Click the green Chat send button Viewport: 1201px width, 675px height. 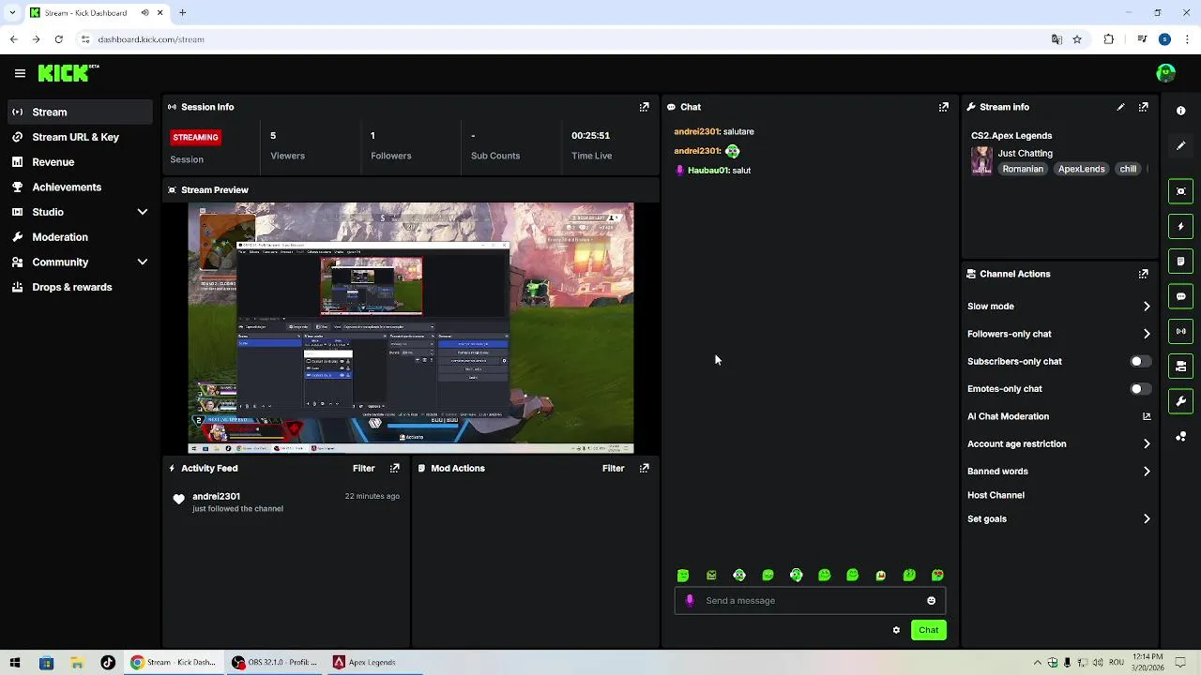928,630
